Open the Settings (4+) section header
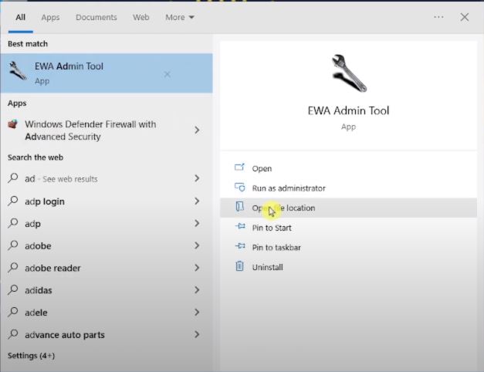The height and width of the screenshot is (372, 484). point(31,356)
